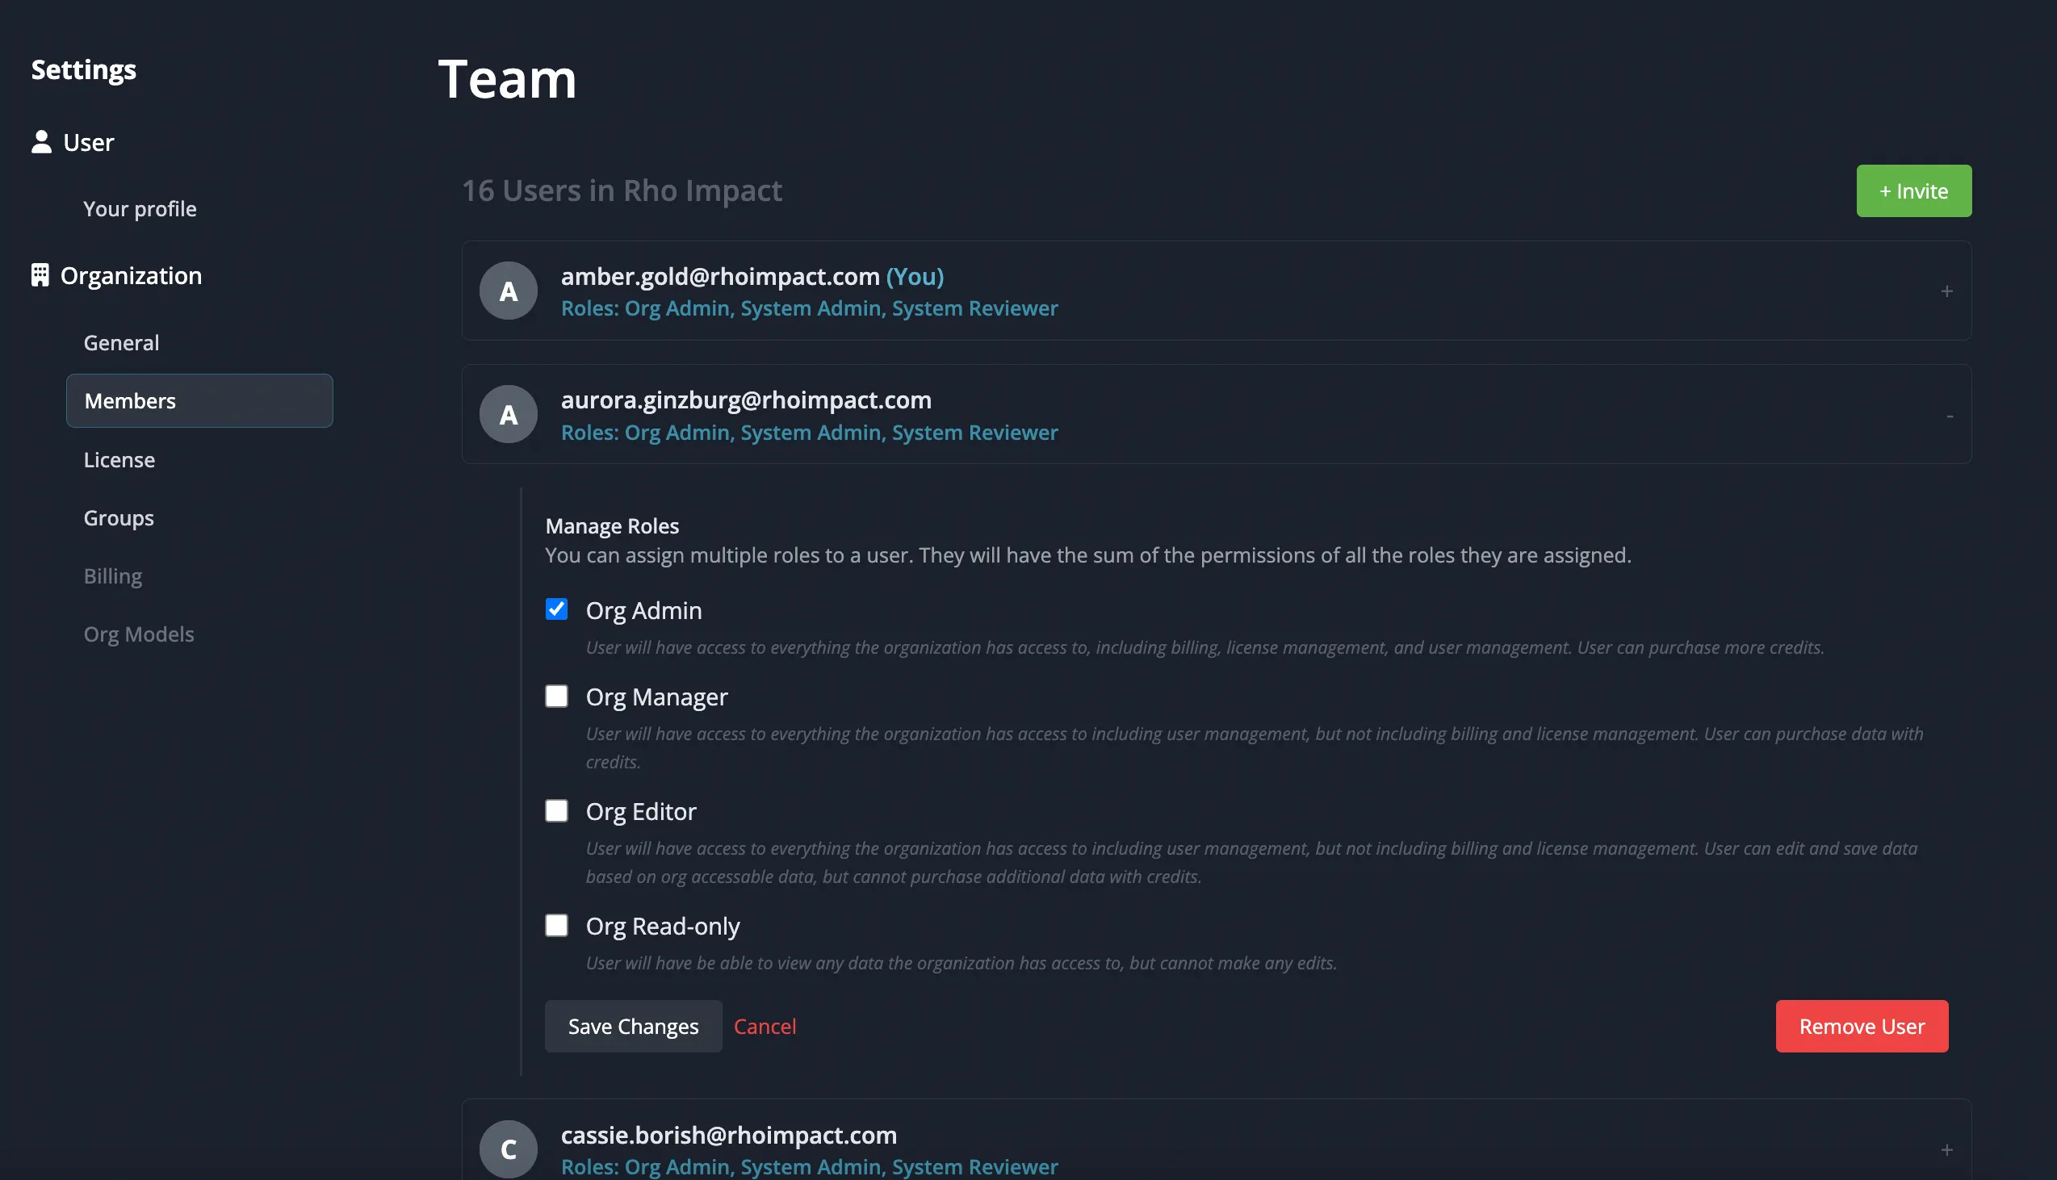2057x1180 pixels.
Task: Expand amber.gold's user row
Action: click(1946, 291)
